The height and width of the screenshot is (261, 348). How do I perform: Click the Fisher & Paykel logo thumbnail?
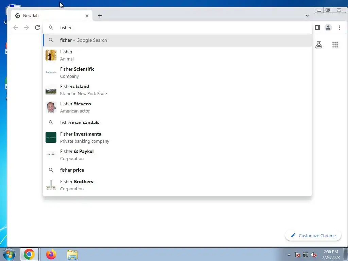pos(51,155)
